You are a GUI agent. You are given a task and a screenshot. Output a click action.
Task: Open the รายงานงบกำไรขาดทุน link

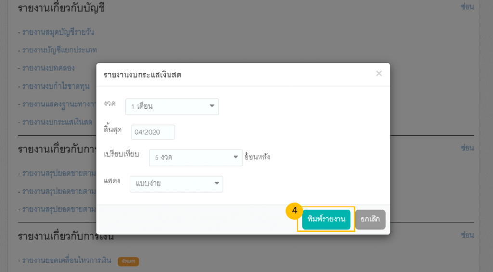(x=56, y=87)
